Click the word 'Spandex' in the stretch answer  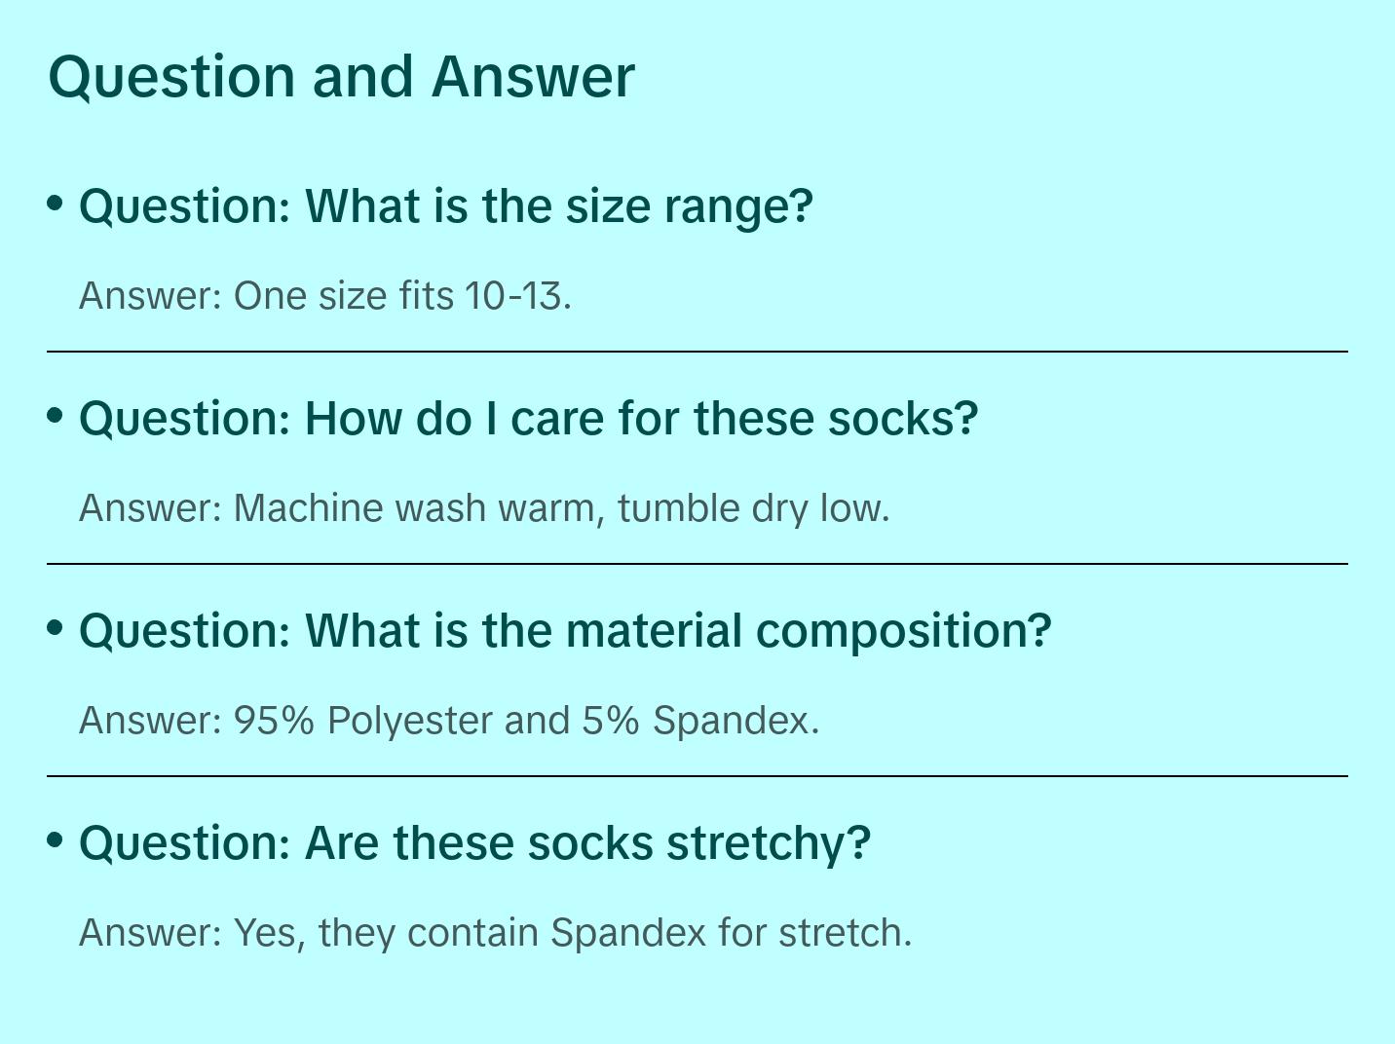(x=628, y=933)
